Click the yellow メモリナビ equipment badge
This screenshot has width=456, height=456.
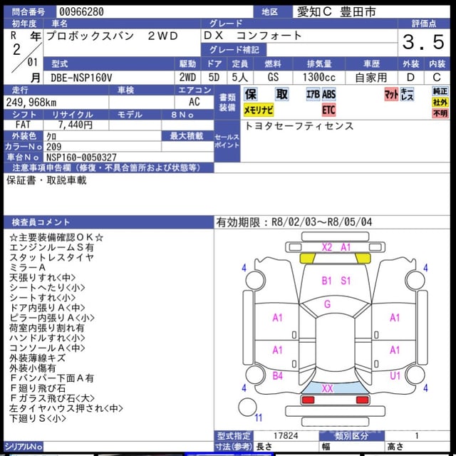click(258, 110)
